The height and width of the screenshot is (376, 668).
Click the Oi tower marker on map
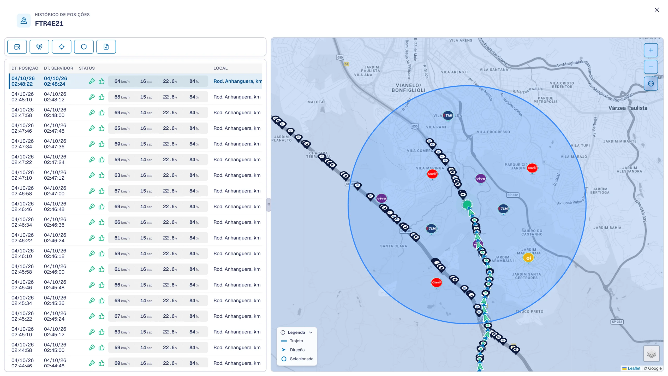tap(528, 258)
